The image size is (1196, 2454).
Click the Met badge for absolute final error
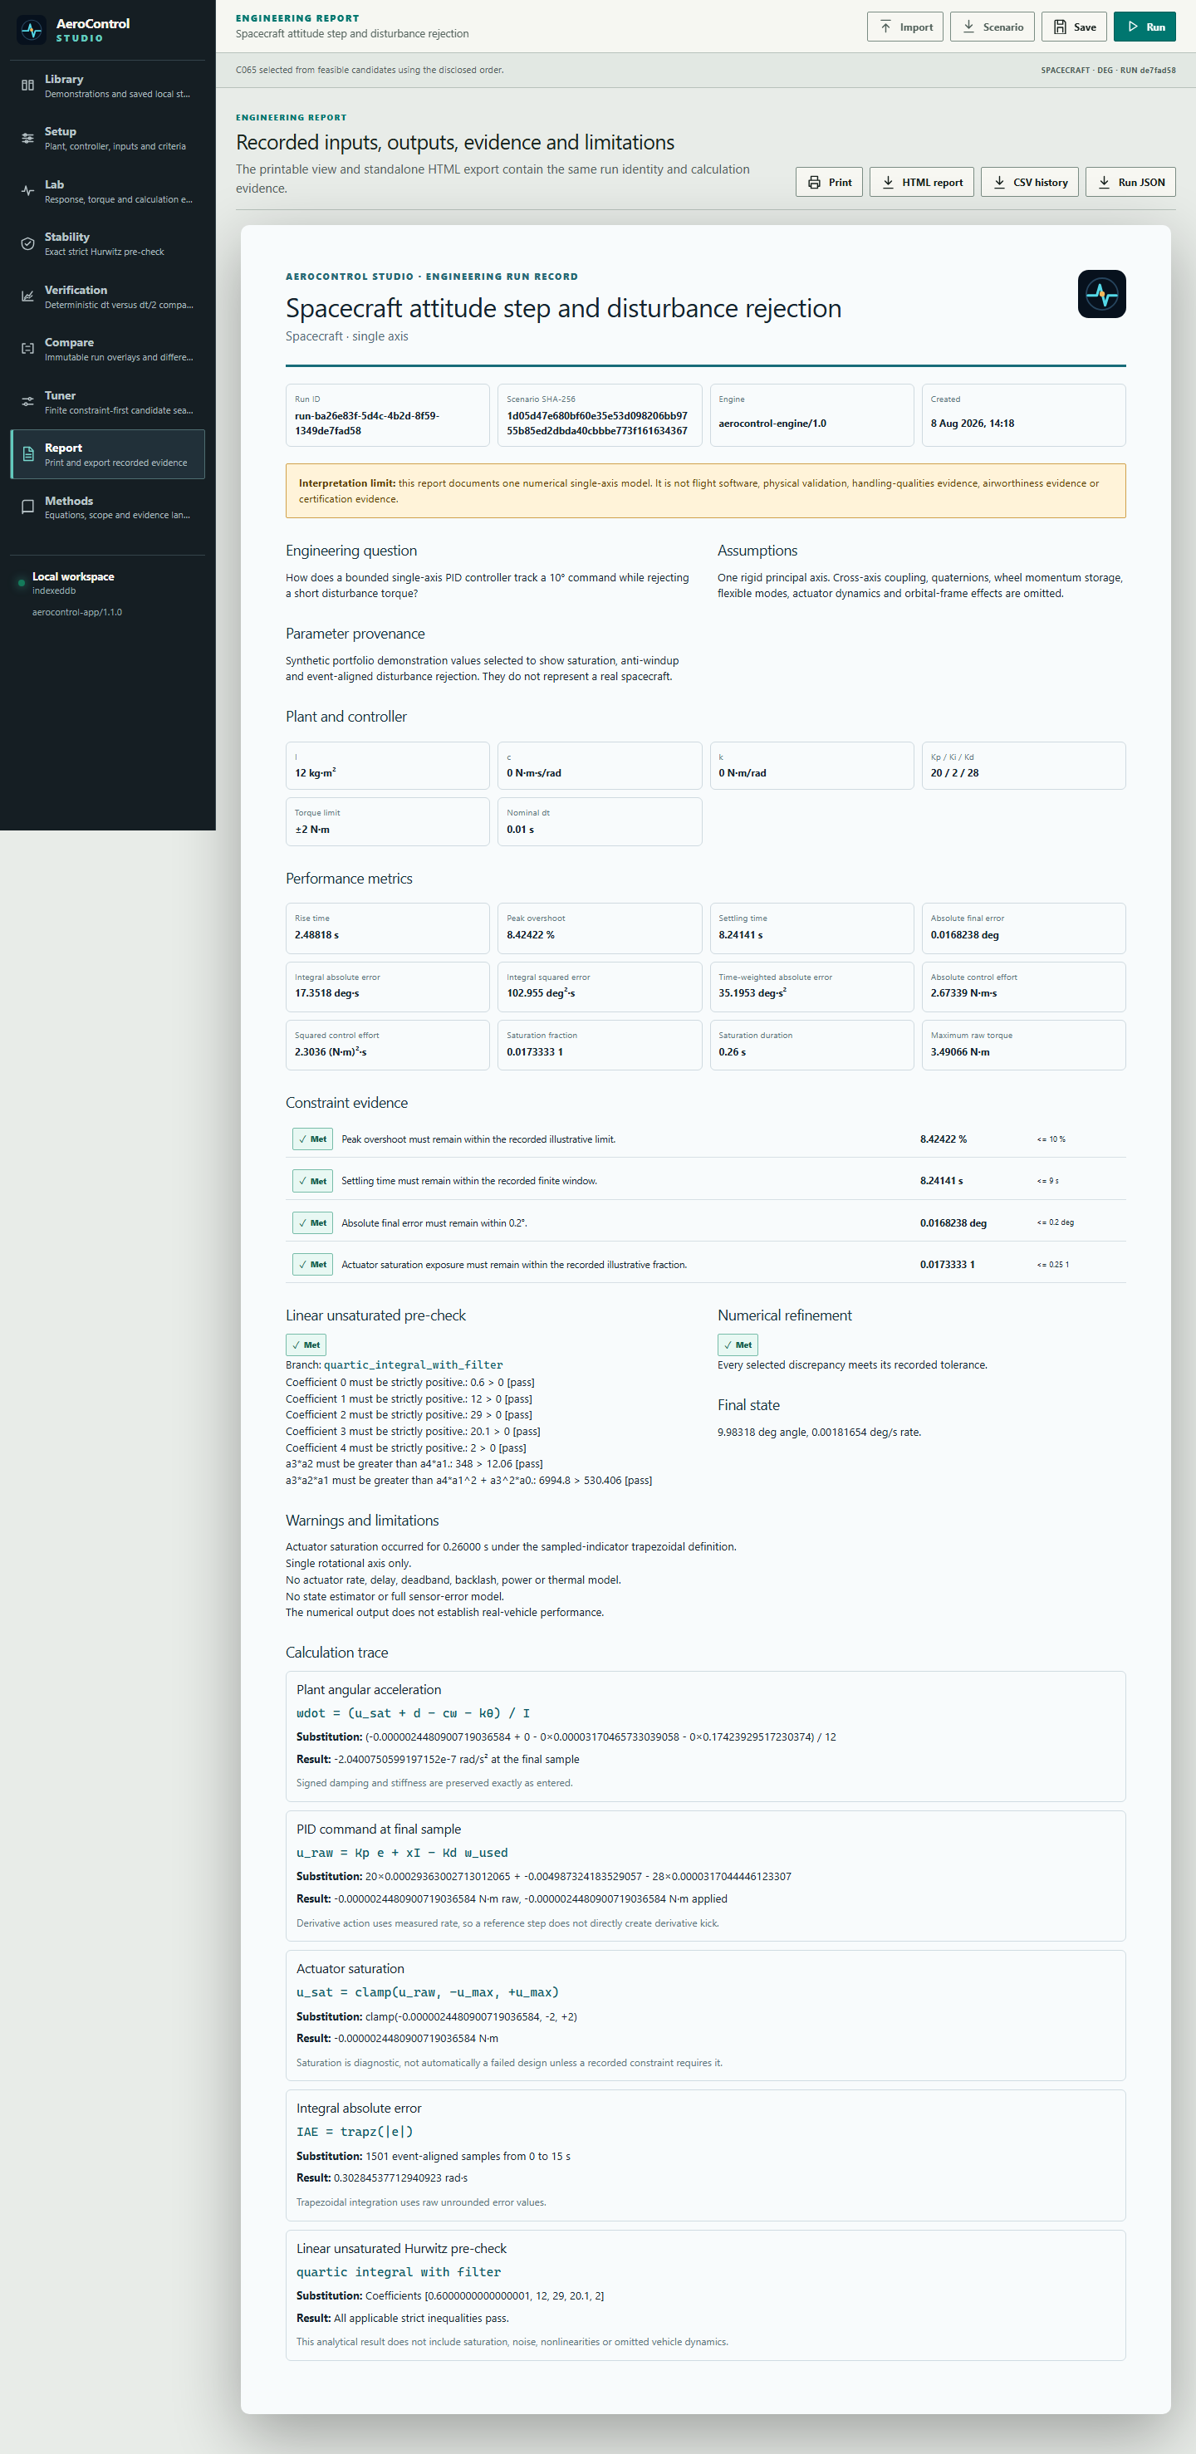pyautogui.click(x=312, y=1223)
